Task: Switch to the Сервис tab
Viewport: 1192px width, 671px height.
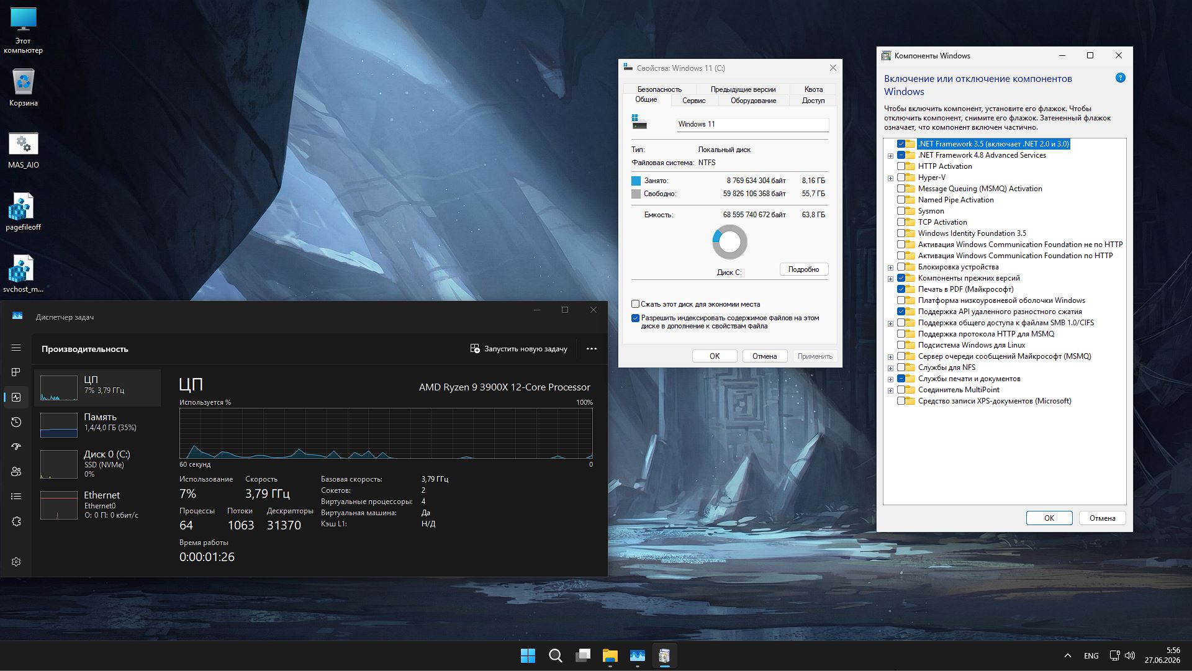Action: click(x=693, y=101)
